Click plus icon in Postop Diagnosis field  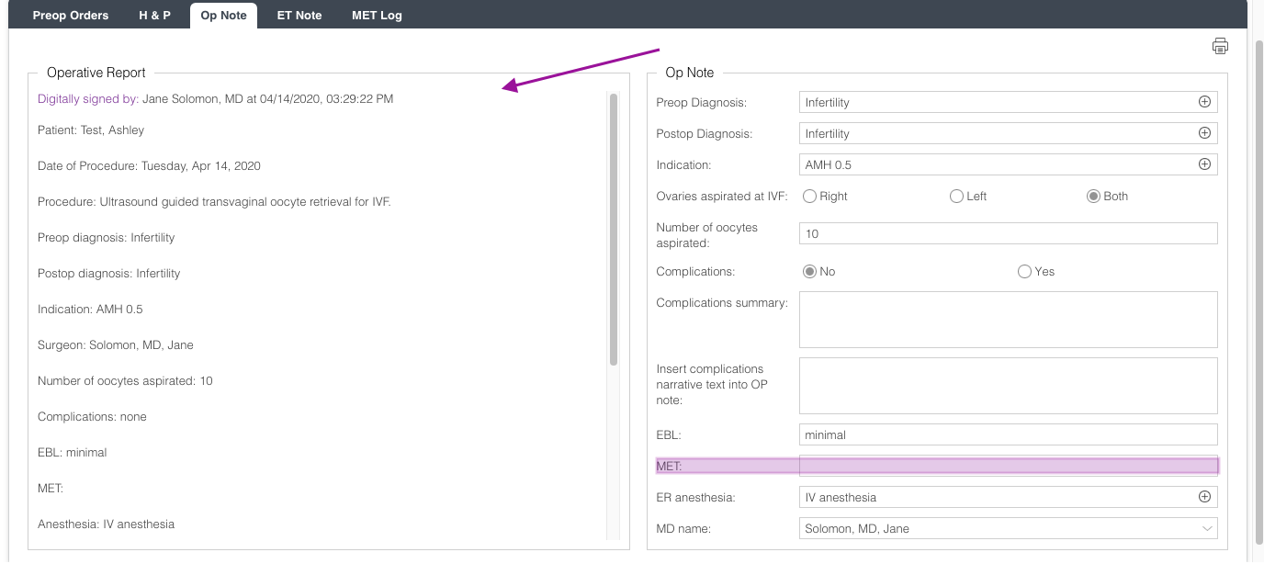(1204, 133)
